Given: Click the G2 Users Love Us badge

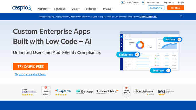Looking at the screenshot, I should pyautogui.click(x=126, y=92).
